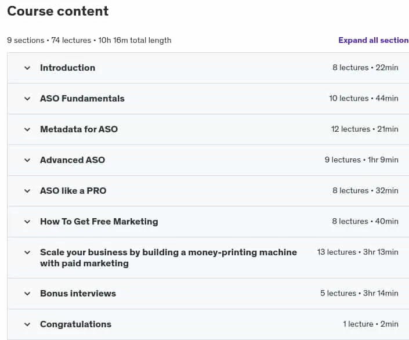This screenshot has height=340, width=409.
Task: Expand Scale your business section chevron
Action: tap(27, 252)
